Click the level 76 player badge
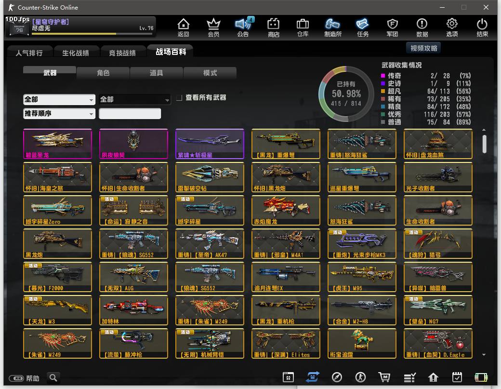 click(19, 28)
